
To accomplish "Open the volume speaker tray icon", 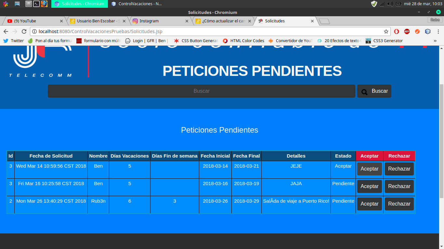I will [390, 4].
